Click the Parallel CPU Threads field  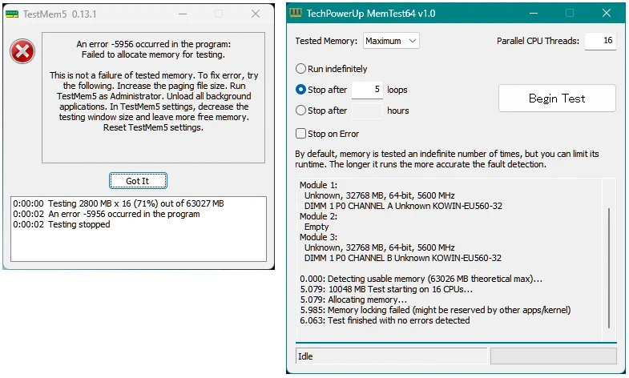pyautogui.click(x=600, y=41)
